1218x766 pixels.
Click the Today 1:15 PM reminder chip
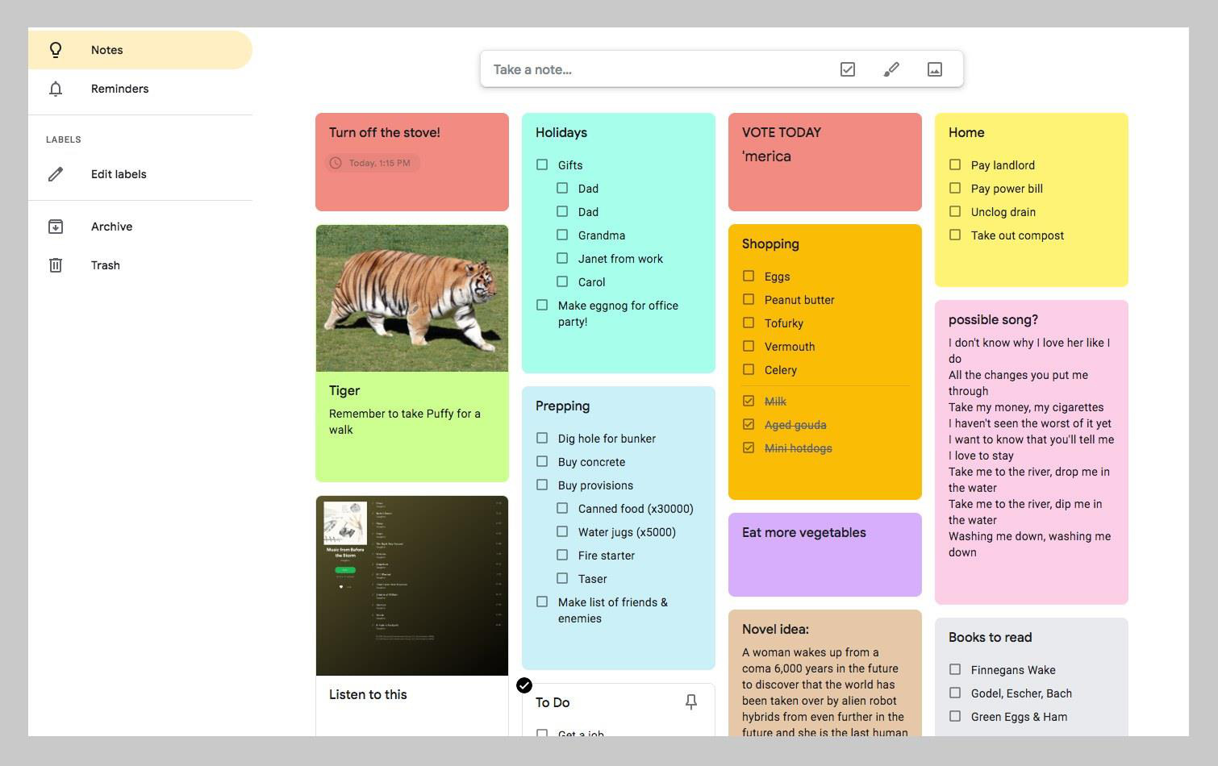(x=373, y=163)
